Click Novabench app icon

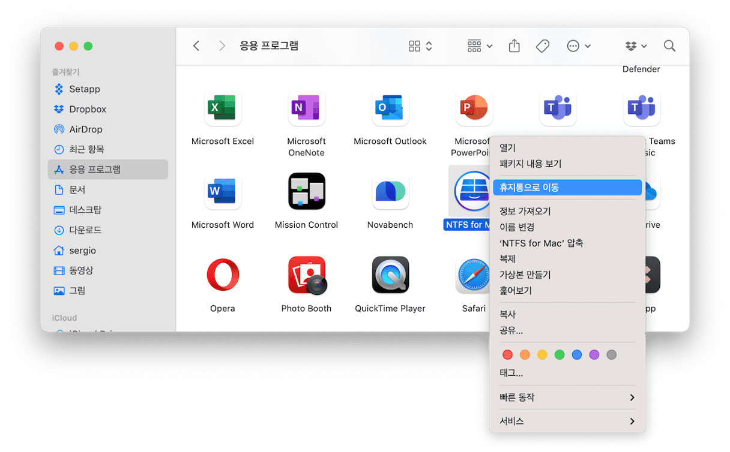(390, 192)
